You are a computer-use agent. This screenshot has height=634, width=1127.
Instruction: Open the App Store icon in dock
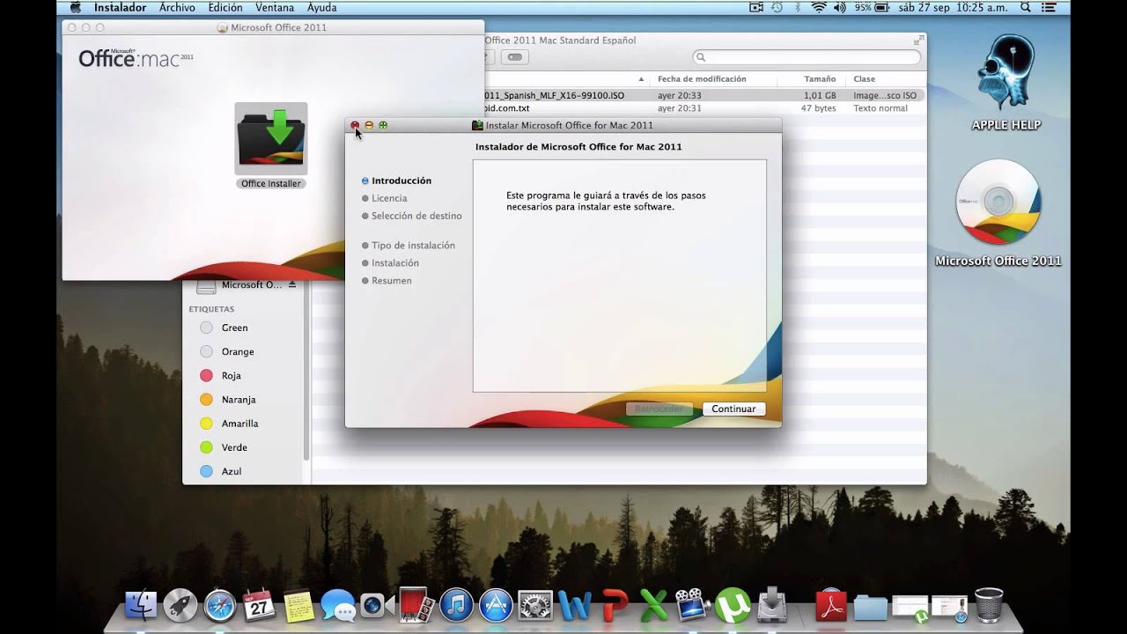(x=496, y=605)
